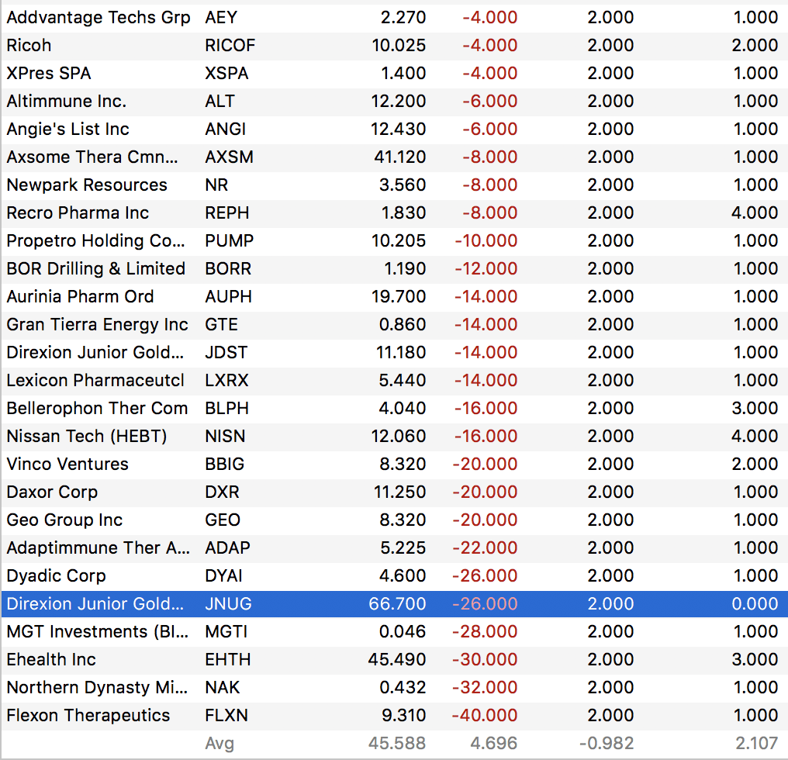Click the 0.432 price for NAK

[x=403, y=687]
